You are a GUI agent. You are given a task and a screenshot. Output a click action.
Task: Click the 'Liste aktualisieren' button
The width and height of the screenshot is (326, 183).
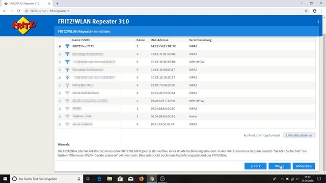pyautogui.click(x=299, y=135)
